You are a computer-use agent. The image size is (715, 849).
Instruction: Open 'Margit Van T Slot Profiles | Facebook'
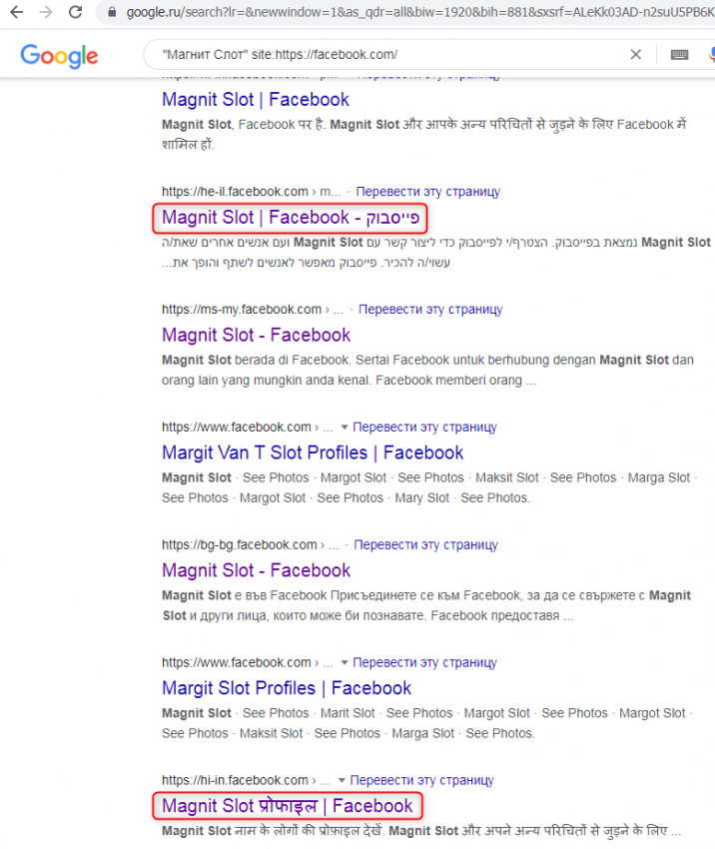tap(313, 452)
